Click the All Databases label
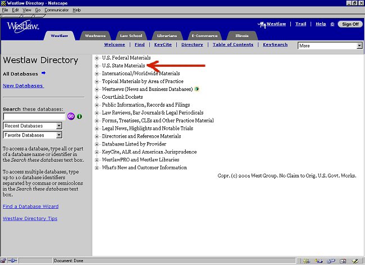 pos(20,74)
